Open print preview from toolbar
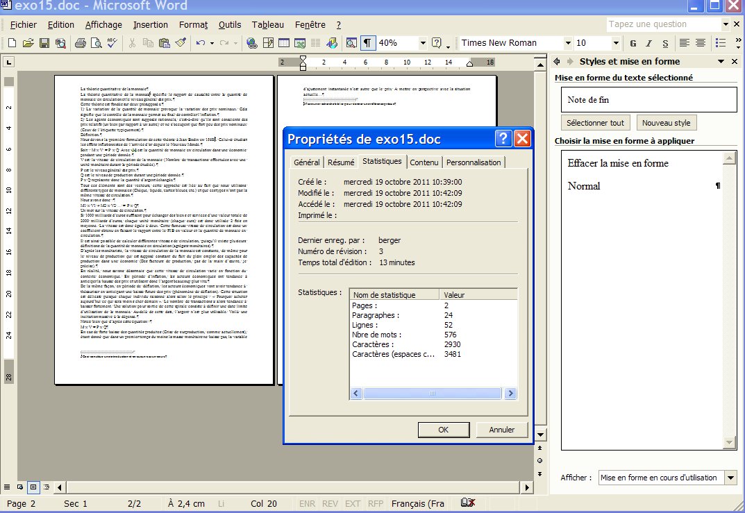Image resolution: width=745 pixels, height=513 pixels. [97, 43]
